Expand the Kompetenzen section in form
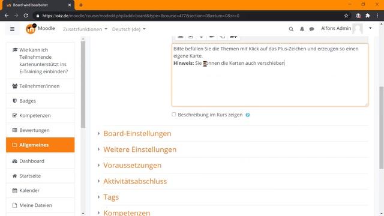384x216 pixels. 127,212
